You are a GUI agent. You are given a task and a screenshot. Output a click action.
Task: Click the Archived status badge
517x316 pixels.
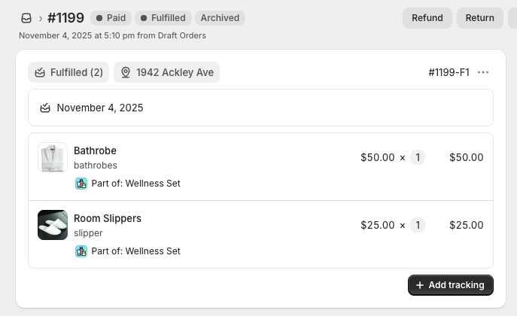220,18
